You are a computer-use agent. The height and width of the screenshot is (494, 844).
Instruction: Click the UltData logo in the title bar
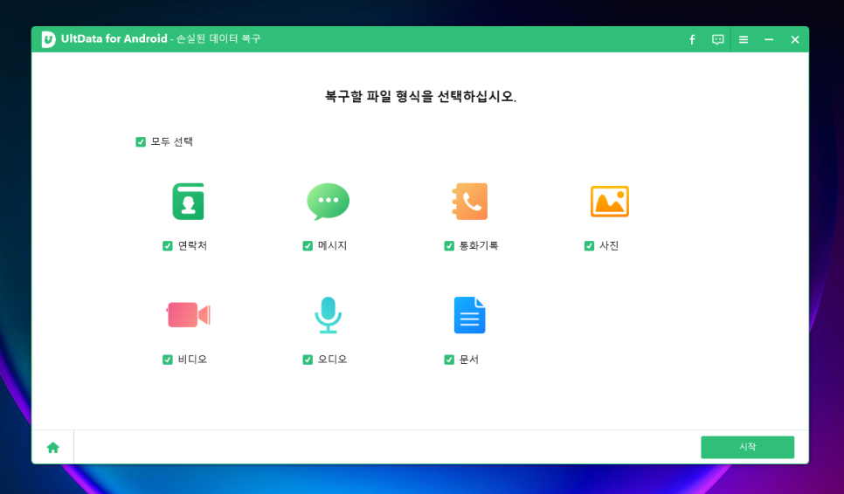click(48, 39)
